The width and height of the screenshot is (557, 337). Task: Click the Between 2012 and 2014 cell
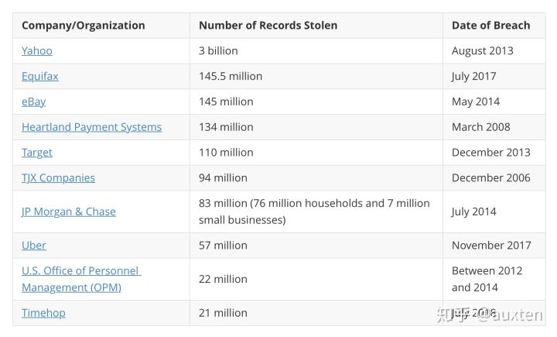(494, 279)
